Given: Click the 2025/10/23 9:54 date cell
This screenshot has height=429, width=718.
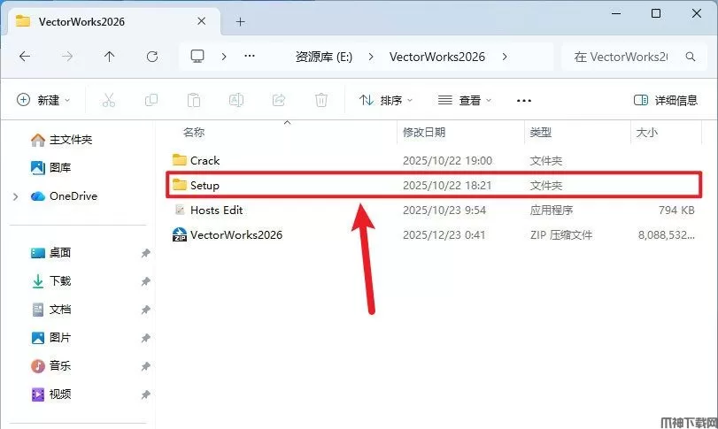Looking at the screenshot, I should [444, 211].
